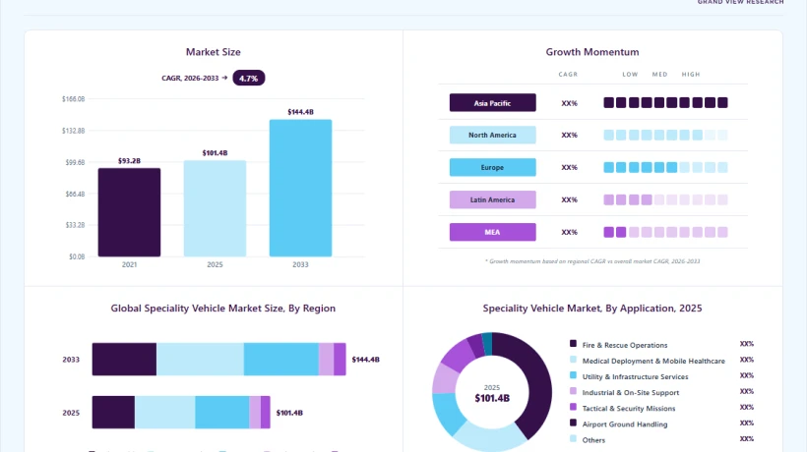Select the MEA region label

tap(492, 232)
